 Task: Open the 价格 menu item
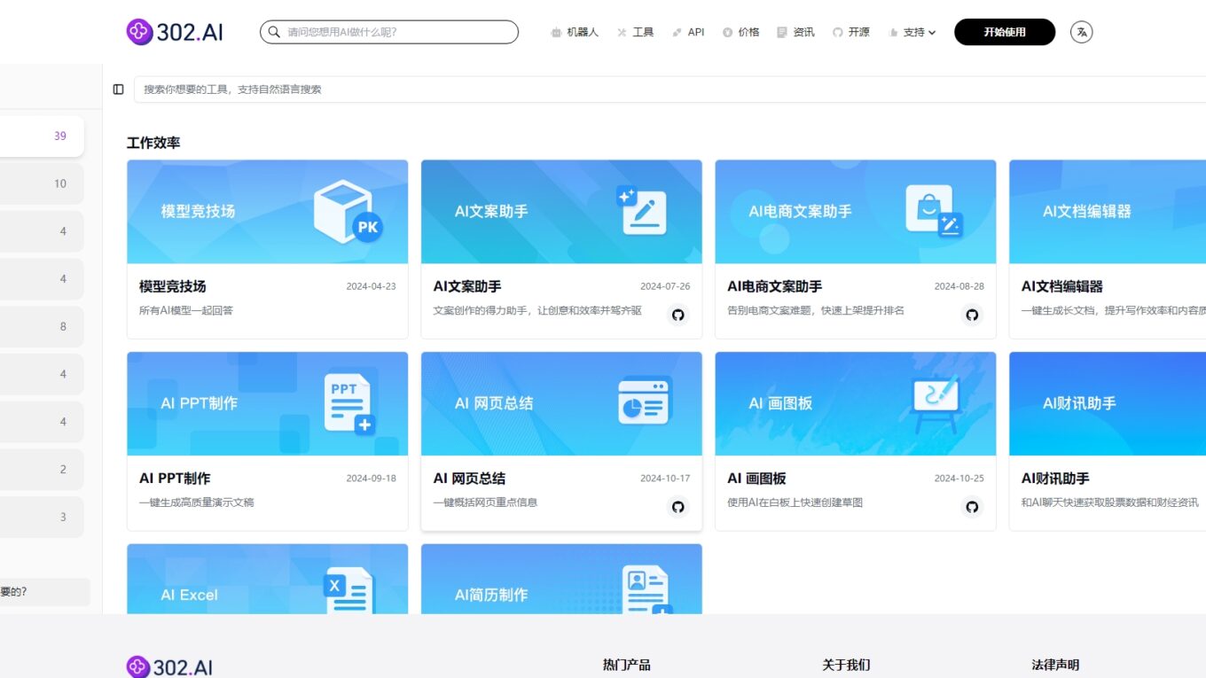tap(740, 32)
